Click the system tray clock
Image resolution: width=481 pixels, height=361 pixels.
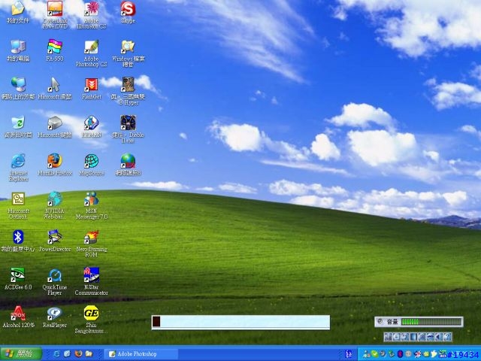click(464, 354)
